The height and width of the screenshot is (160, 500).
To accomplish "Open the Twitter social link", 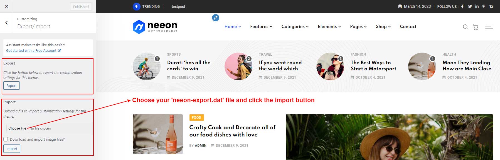I will tap(470, 6).
